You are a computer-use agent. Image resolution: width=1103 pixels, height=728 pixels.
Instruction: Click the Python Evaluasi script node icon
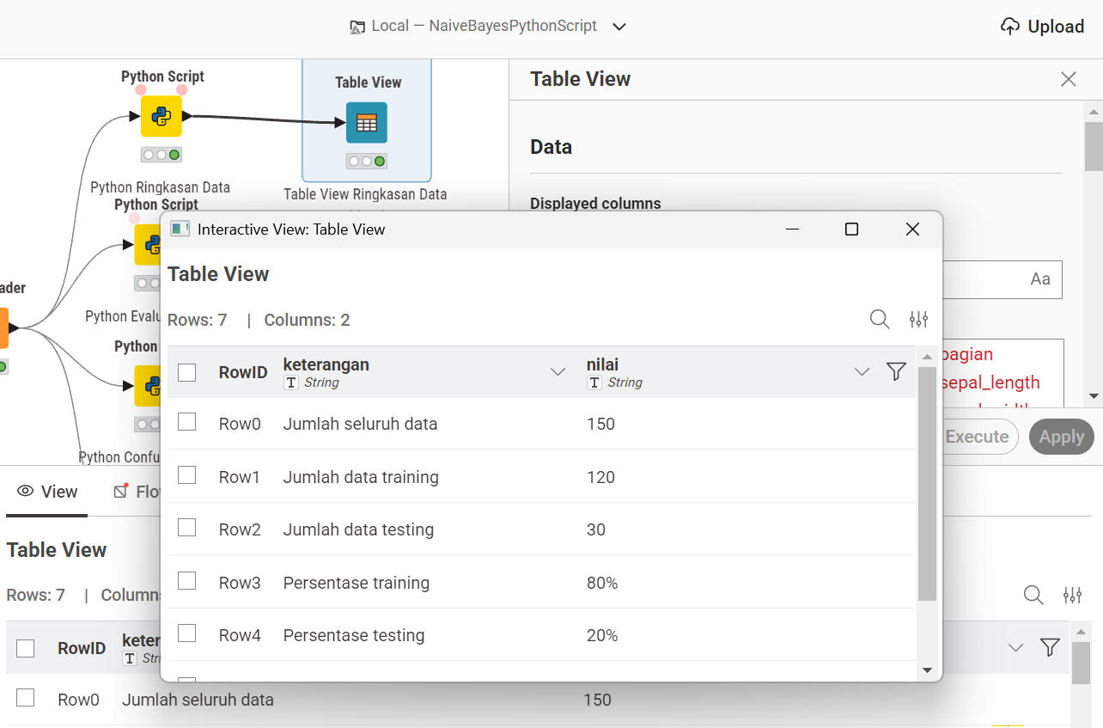tap(148, 245)
